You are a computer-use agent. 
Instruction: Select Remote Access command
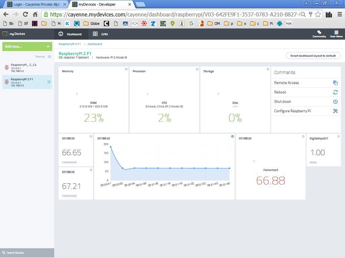pyautogui.click(x=306, y=83)
